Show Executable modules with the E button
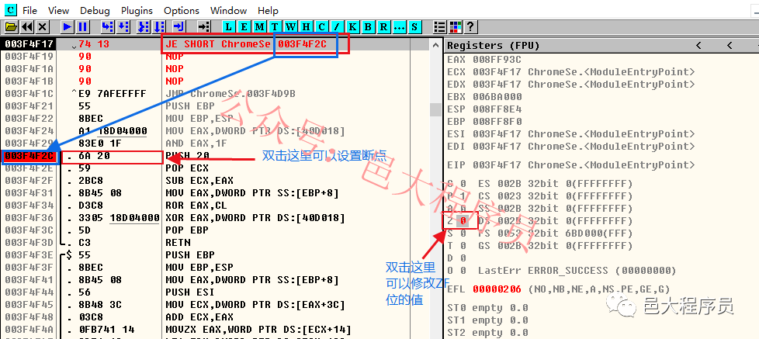Viewport: 759px width, 339px height. 244,26
